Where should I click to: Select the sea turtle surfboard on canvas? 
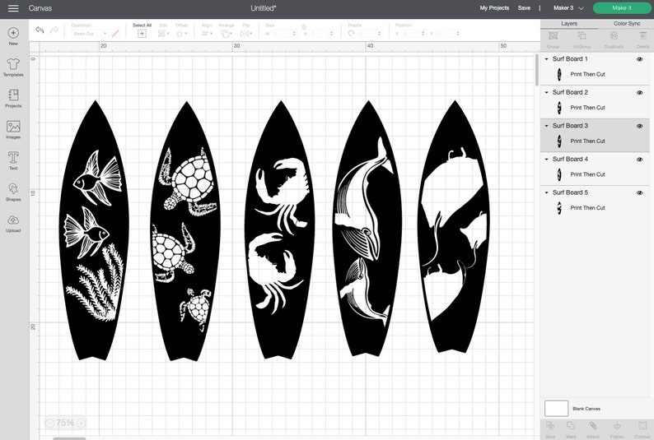tap(185, 231)
